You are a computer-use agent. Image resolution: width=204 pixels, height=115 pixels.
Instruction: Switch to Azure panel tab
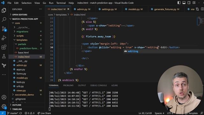pos(114,85)
